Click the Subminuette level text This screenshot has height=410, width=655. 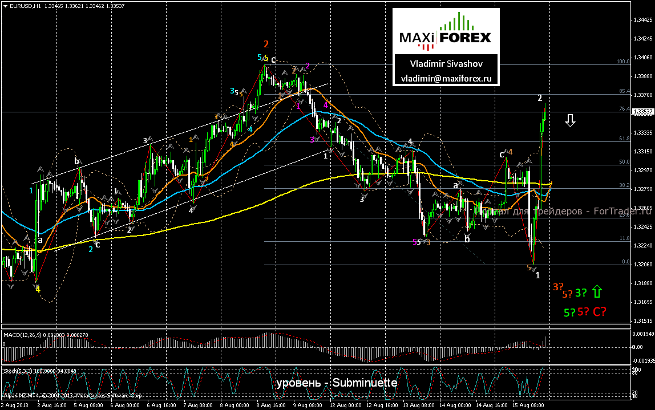click(365, 383)
